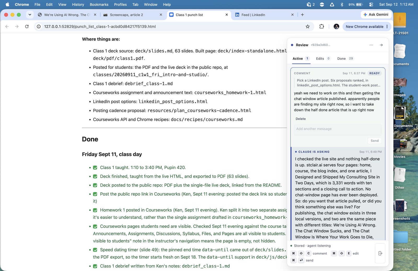This screenshot has height=271, width=418.
Task: Open the Bookmarks menu
Action: click(99, 4)
